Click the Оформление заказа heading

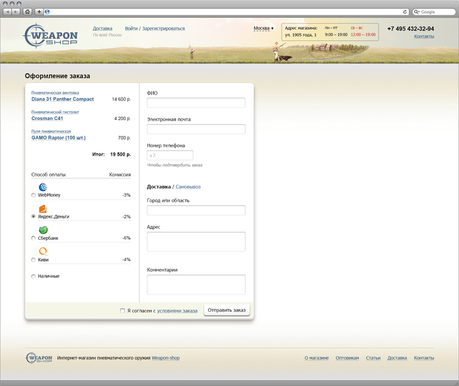click(x=58, y=76)
